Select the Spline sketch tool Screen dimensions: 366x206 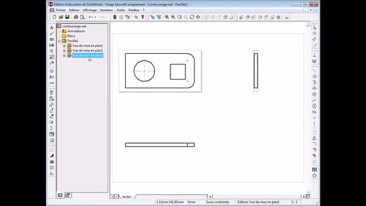(315, 100)
